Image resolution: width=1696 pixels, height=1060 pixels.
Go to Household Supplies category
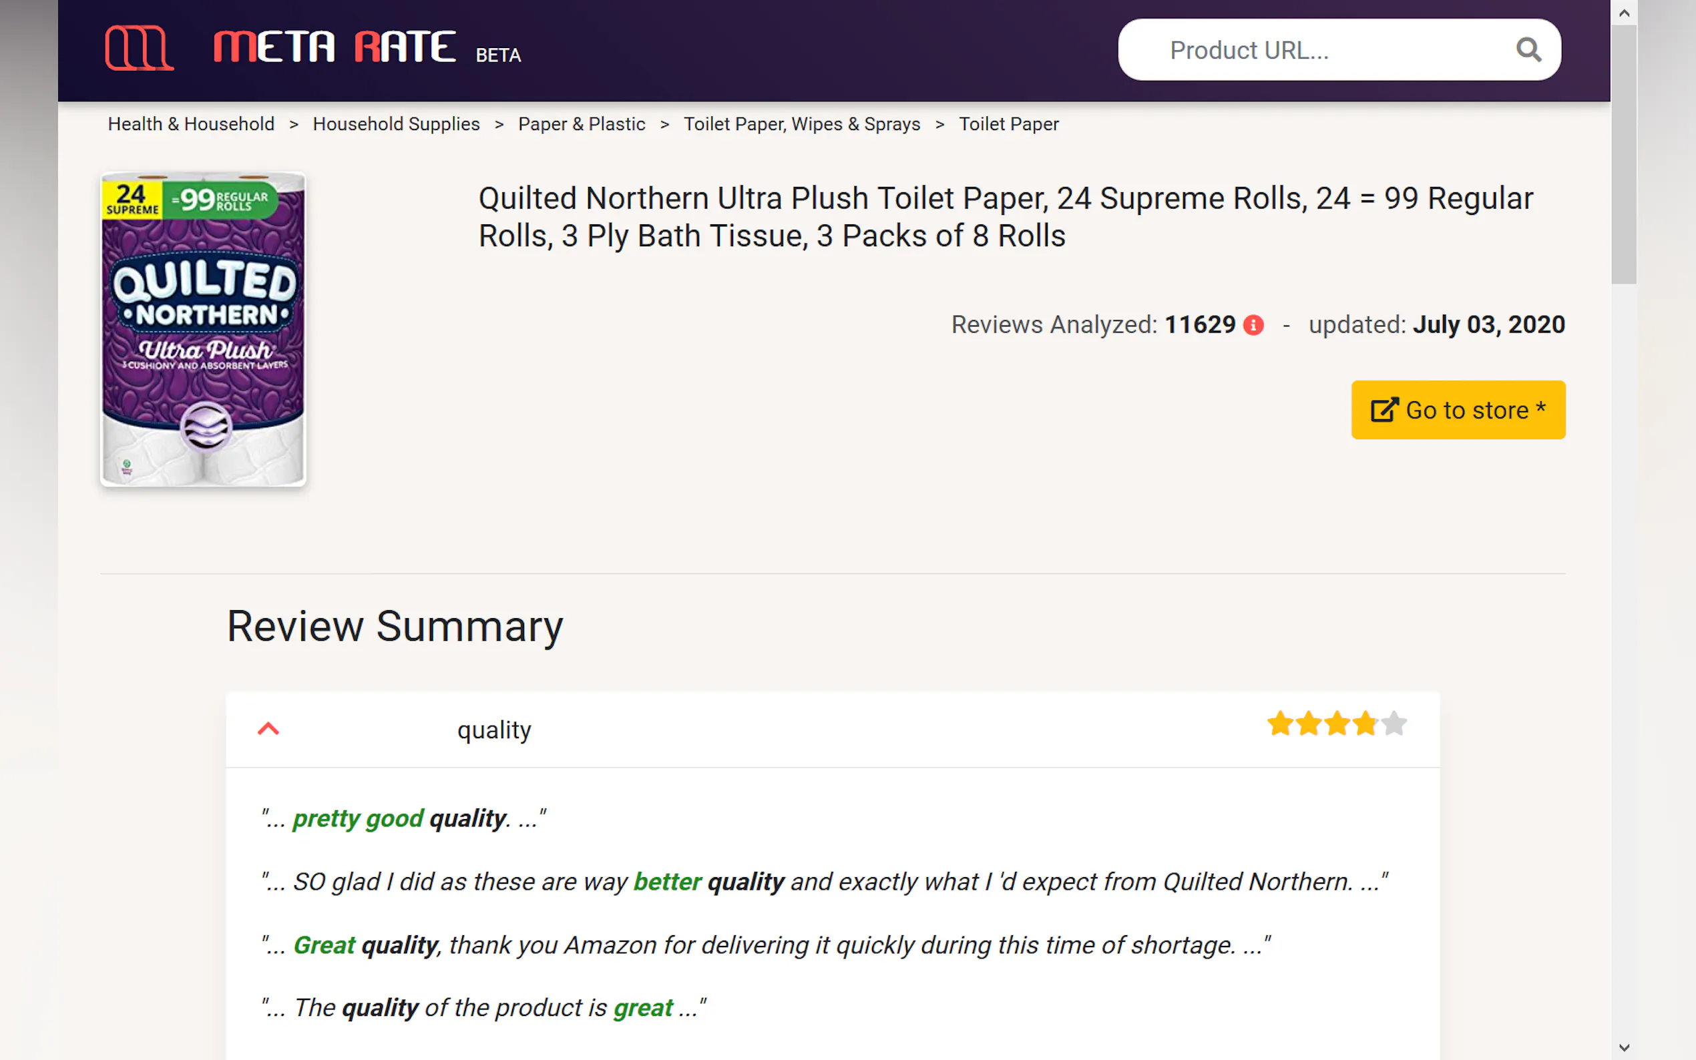click(x=396, y=124)
